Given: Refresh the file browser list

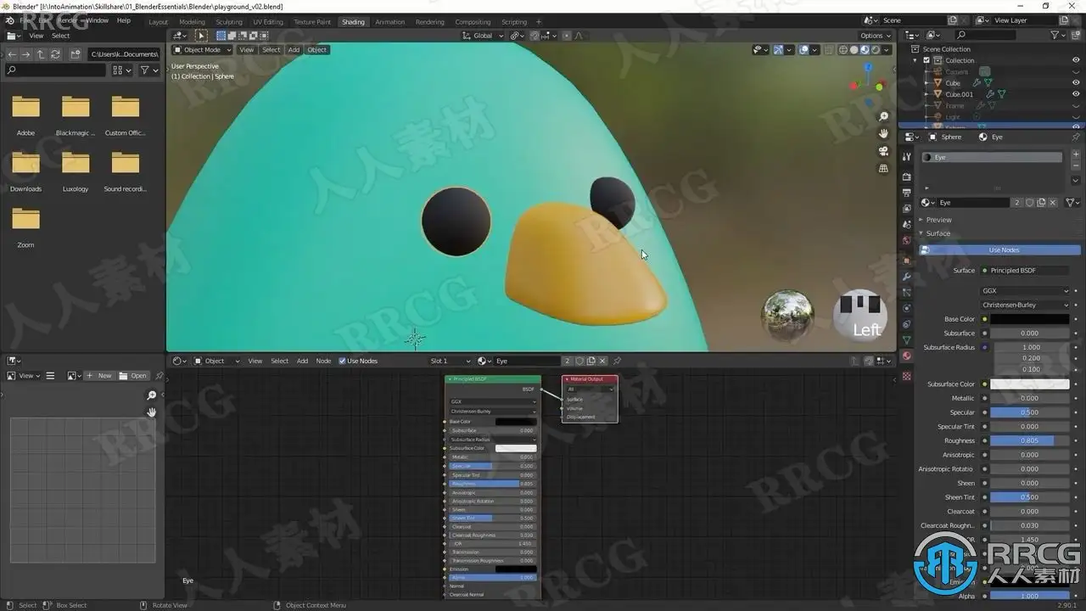Looking at the screenshot, I should click(55, 54).
